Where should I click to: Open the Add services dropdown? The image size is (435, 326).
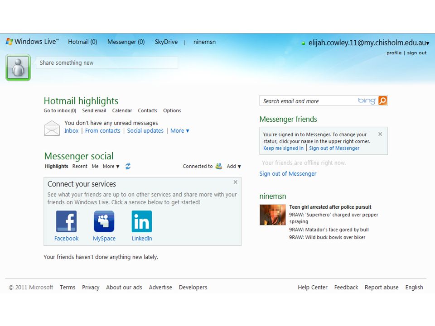click(x=234, y=166)
